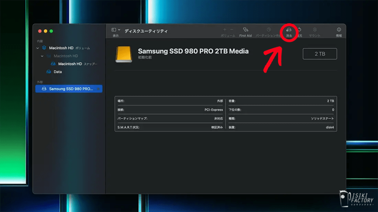The image size is (378, 212).
Task: Click the sidebar view toggle icon
Action: [114, 29]
